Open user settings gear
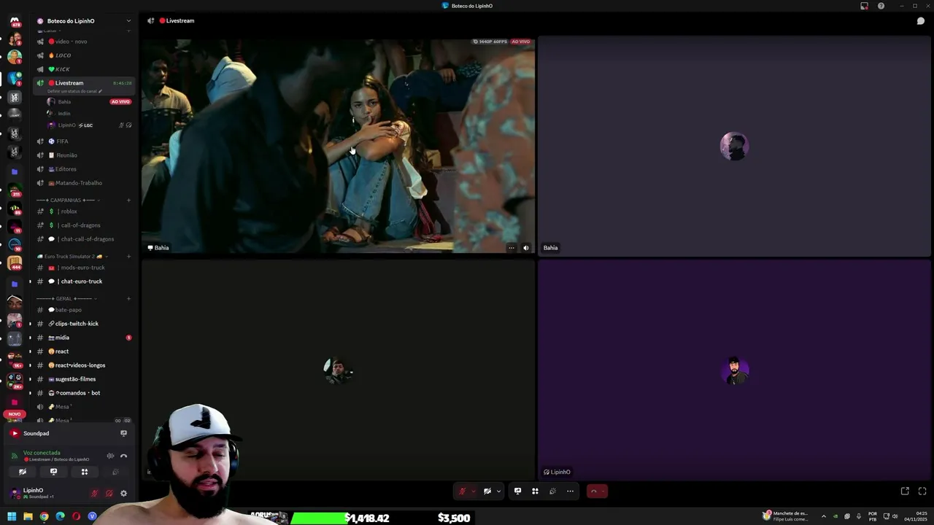The image size is (934, 525). 123,494
